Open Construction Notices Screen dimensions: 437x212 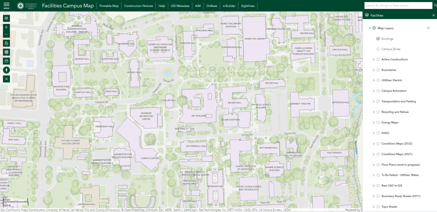point(139,6)
